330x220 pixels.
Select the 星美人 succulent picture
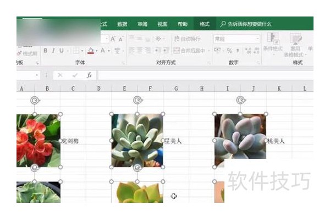tap(137, 140)
